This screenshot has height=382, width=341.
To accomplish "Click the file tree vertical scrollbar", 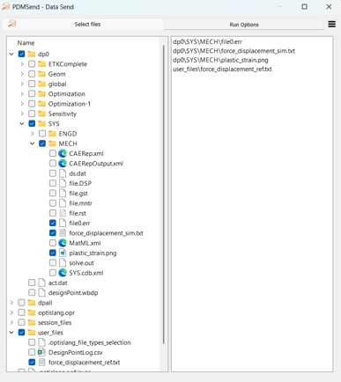I will (x=163, y=194).
